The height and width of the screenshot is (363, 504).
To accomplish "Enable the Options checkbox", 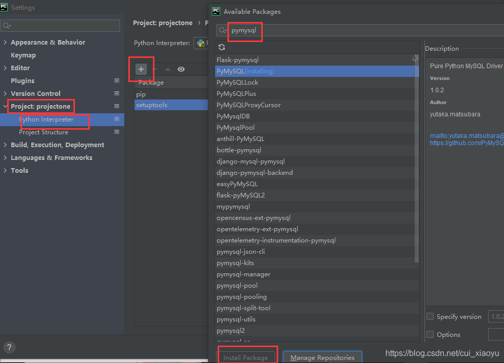I will 430,334.
